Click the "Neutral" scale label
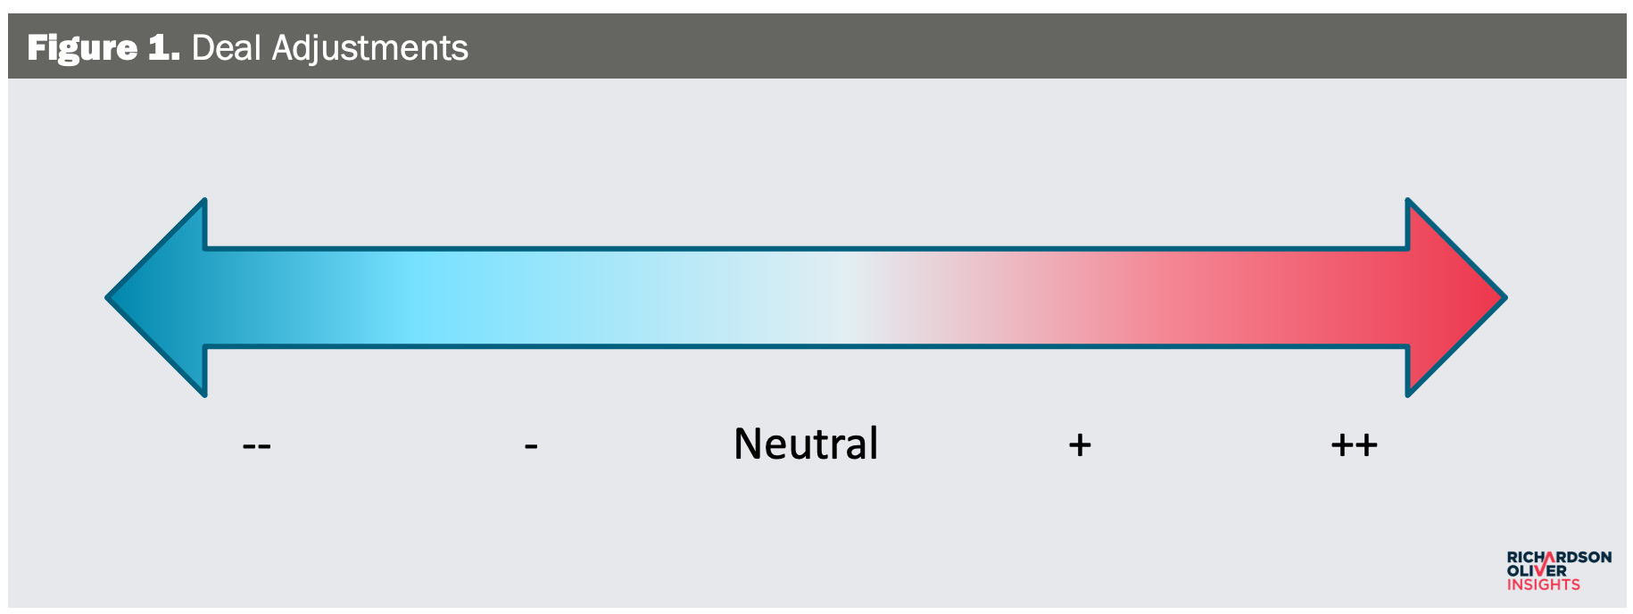This screenshot has height=614, width=1633. point(806,444)
